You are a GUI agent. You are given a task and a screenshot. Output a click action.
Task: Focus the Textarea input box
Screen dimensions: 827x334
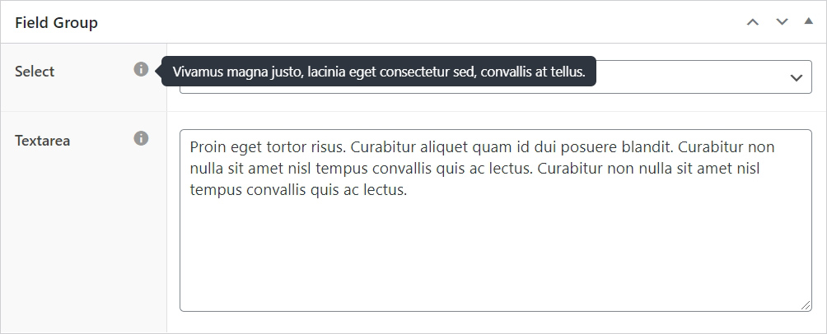click(x=495, y=220)
